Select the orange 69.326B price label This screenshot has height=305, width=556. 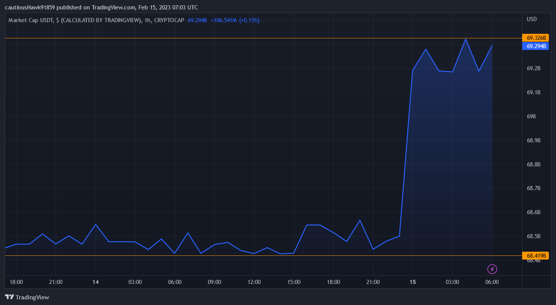(x=535, y=38)
